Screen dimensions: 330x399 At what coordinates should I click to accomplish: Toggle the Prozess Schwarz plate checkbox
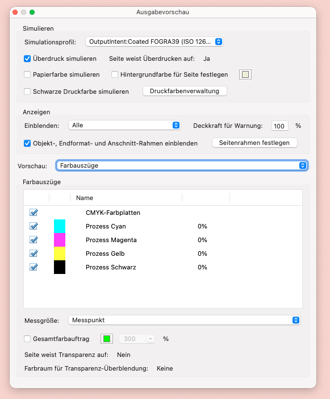pos(34,267)
